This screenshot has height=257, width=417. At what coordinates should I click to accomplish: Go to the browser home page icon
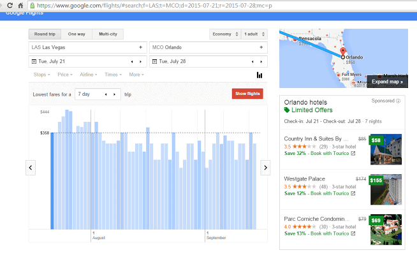coord(20,5)
